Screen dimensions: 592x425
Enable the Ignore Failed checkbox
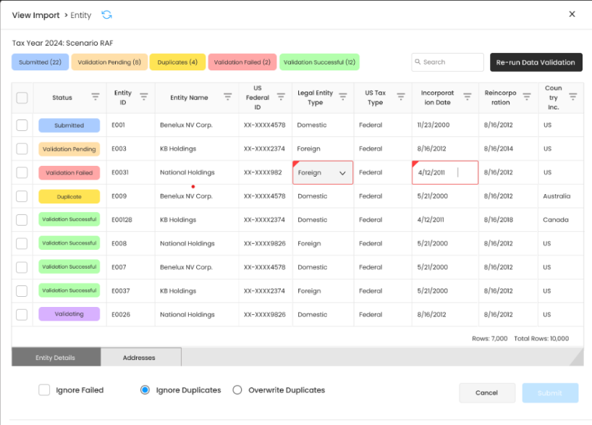pyautogui.click(x=44, y=390)
